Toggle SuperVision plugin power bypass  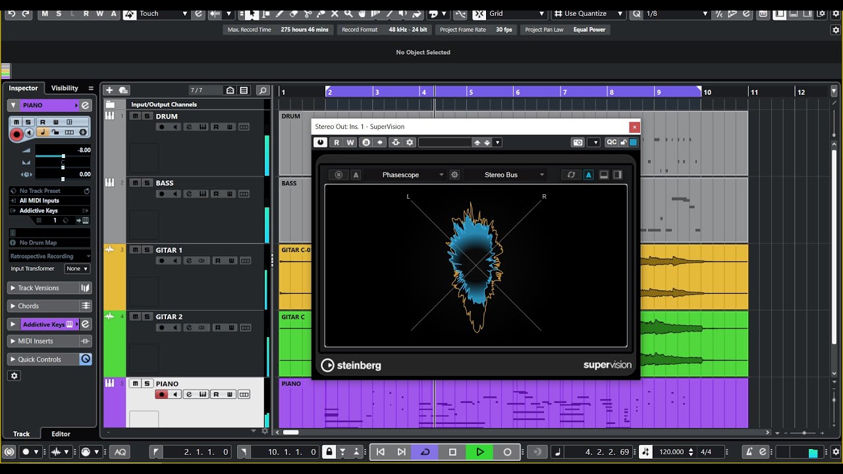coord(321,142)
